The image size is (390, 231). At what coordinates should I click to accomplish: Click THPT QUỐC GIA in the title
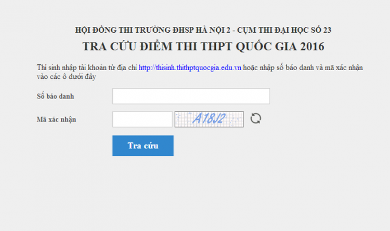(248, 47)
